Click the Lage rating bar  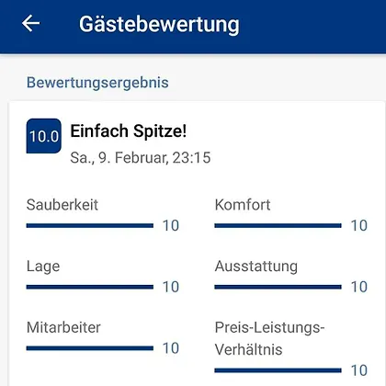point(90,287)
